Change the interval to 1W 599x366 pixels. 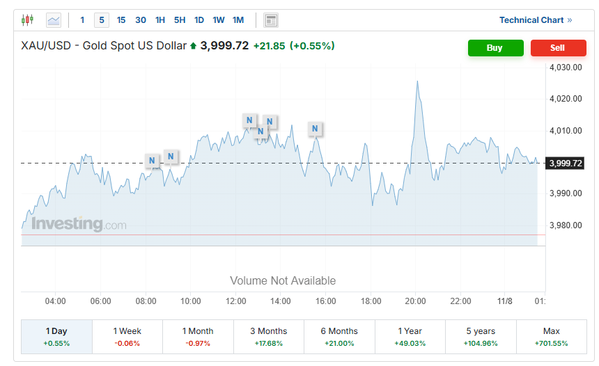(219, 20)
